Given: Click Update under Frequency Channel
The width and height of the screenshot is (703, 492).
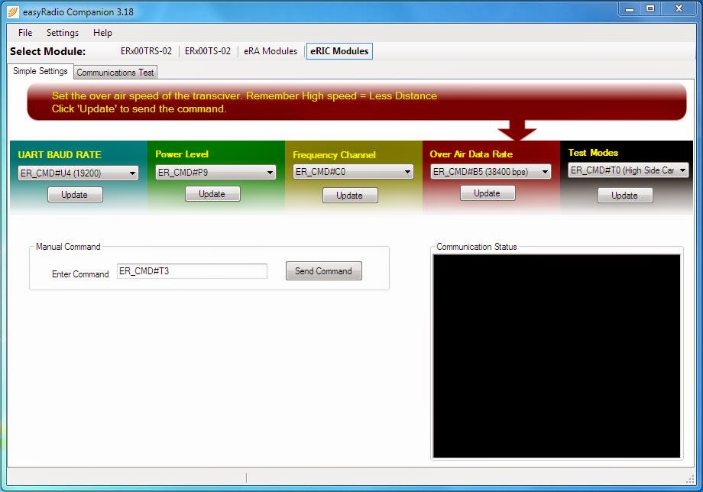Looking at the screenshot, I should [350, 196].
